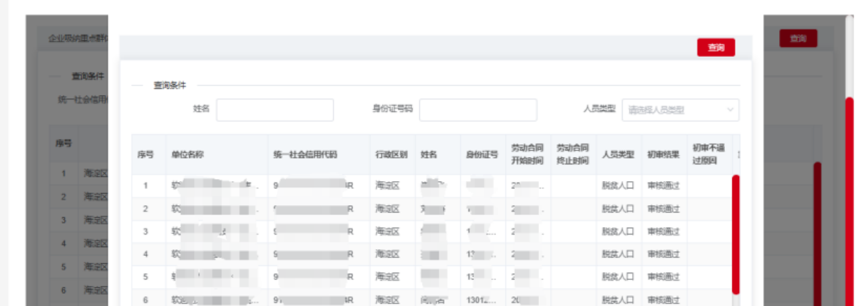
Task: Click the red 查询 button in the dialog
Action: pyautogui.click(x=716, y=47)
